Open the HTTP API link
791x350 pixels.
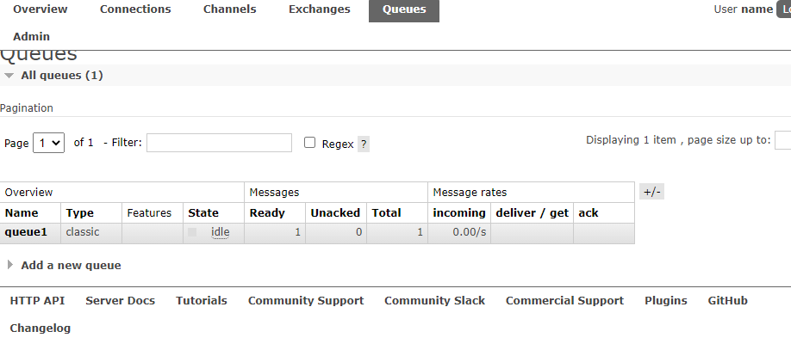(x=37, y=301)
